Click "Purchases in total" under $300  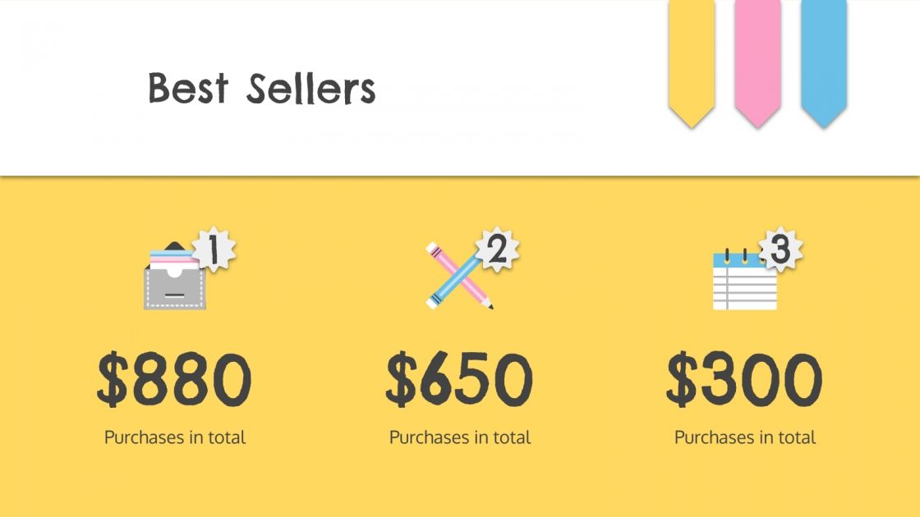[745, 437]
